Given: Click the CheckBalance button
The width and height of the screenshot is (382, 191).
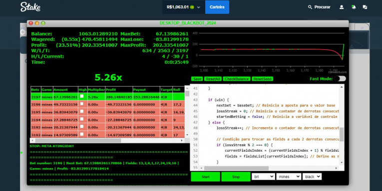Looking at the screenshot, I should (x=237, y=79).
